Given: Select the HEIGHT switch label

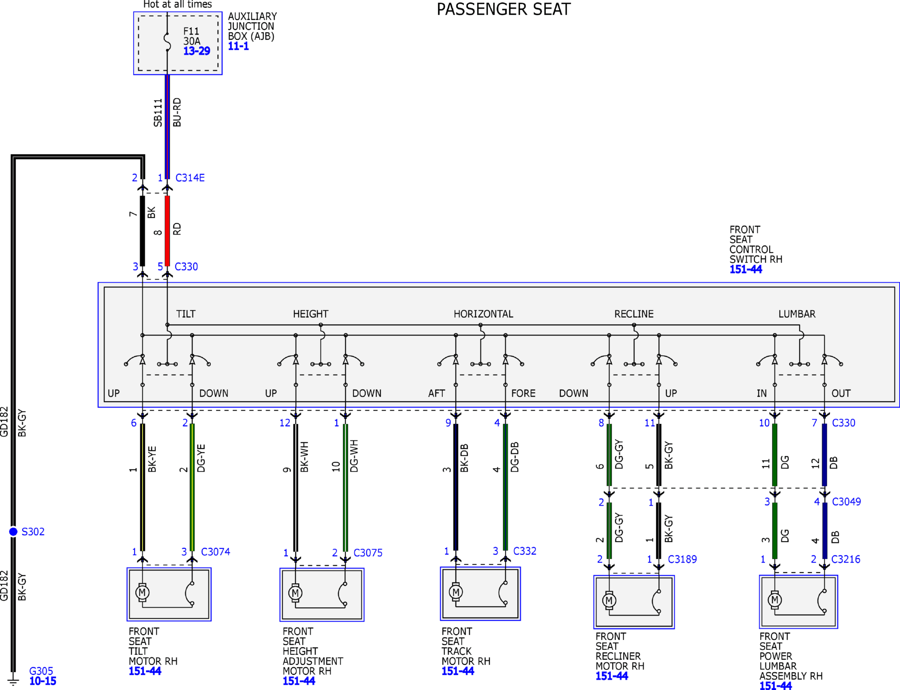Looking at the screenshot, I should point(311,314).
